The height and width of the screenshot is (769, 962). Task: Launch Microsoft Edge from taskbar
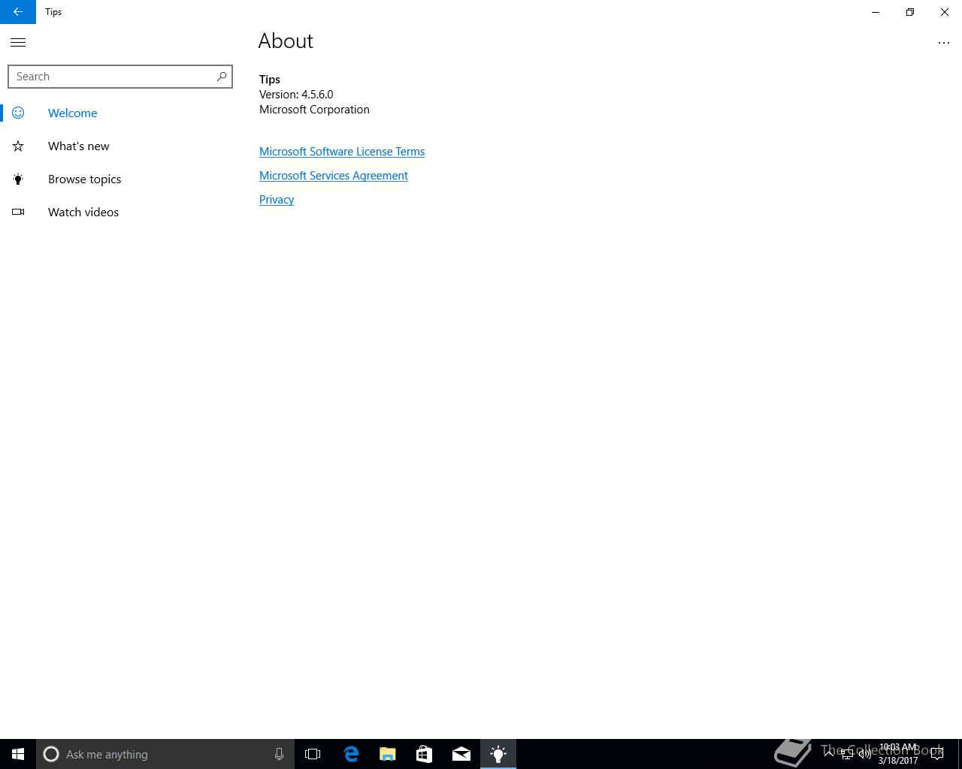351,754
